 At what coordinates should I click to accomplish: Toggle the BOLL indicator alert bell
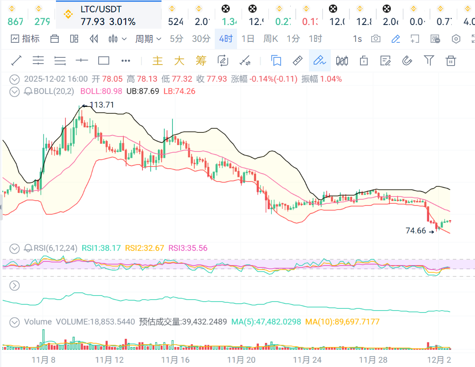[28, 91]
